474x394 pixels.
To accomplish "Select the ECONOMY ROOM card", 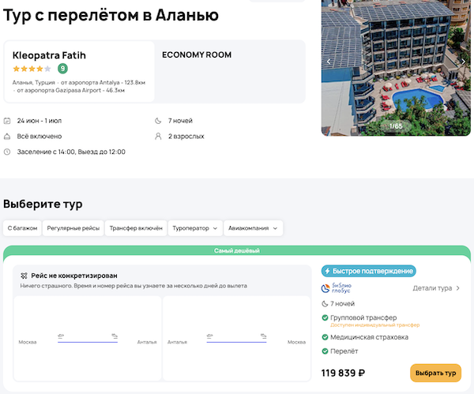I will point(229,71).
